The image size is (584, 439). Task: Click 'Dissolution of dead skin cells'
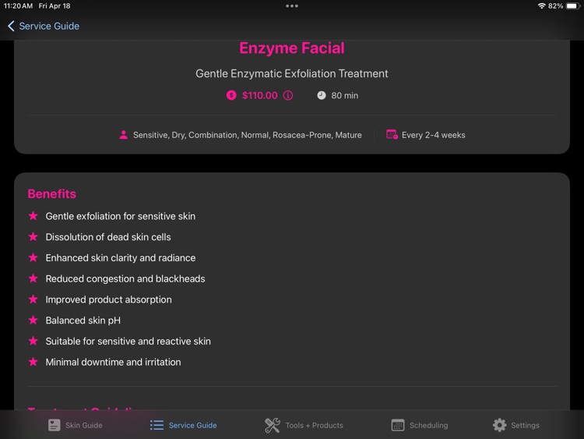tap(108, 237)
